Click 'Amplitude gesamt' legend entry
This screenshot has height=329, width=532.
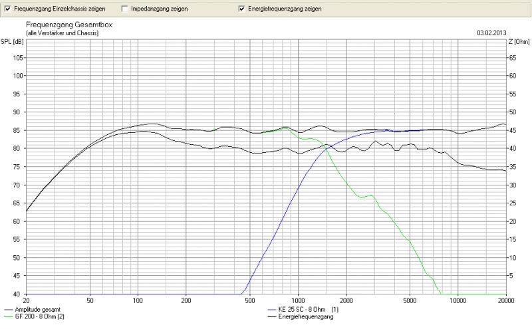[38, 309]
